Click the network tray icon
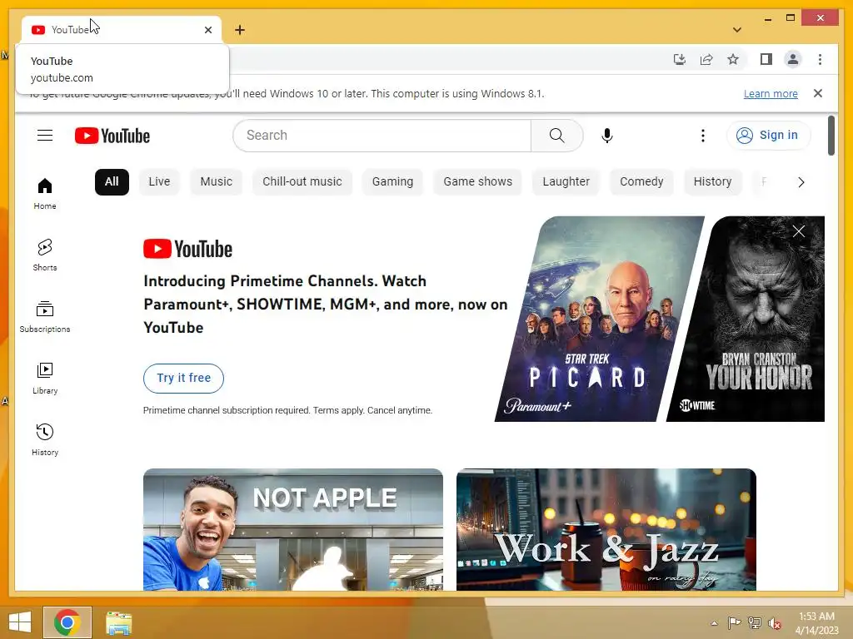The height and width of the screenshot is (639, 853). (x=754, y=623)
